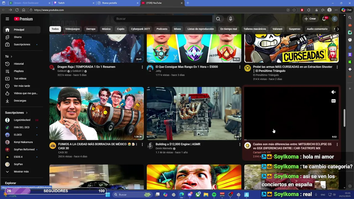Open Spotify from the Windows taskbar

214,195
